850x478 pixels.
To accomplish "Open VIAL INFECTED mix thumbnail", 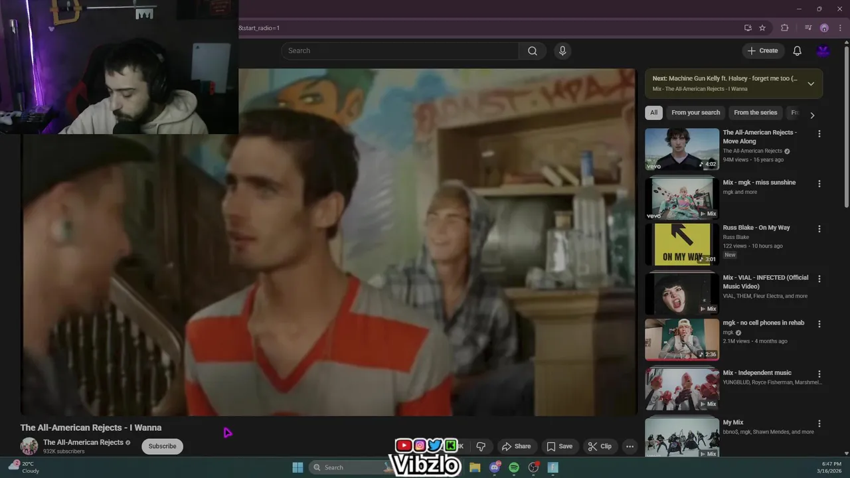I will tap(682, 294).
